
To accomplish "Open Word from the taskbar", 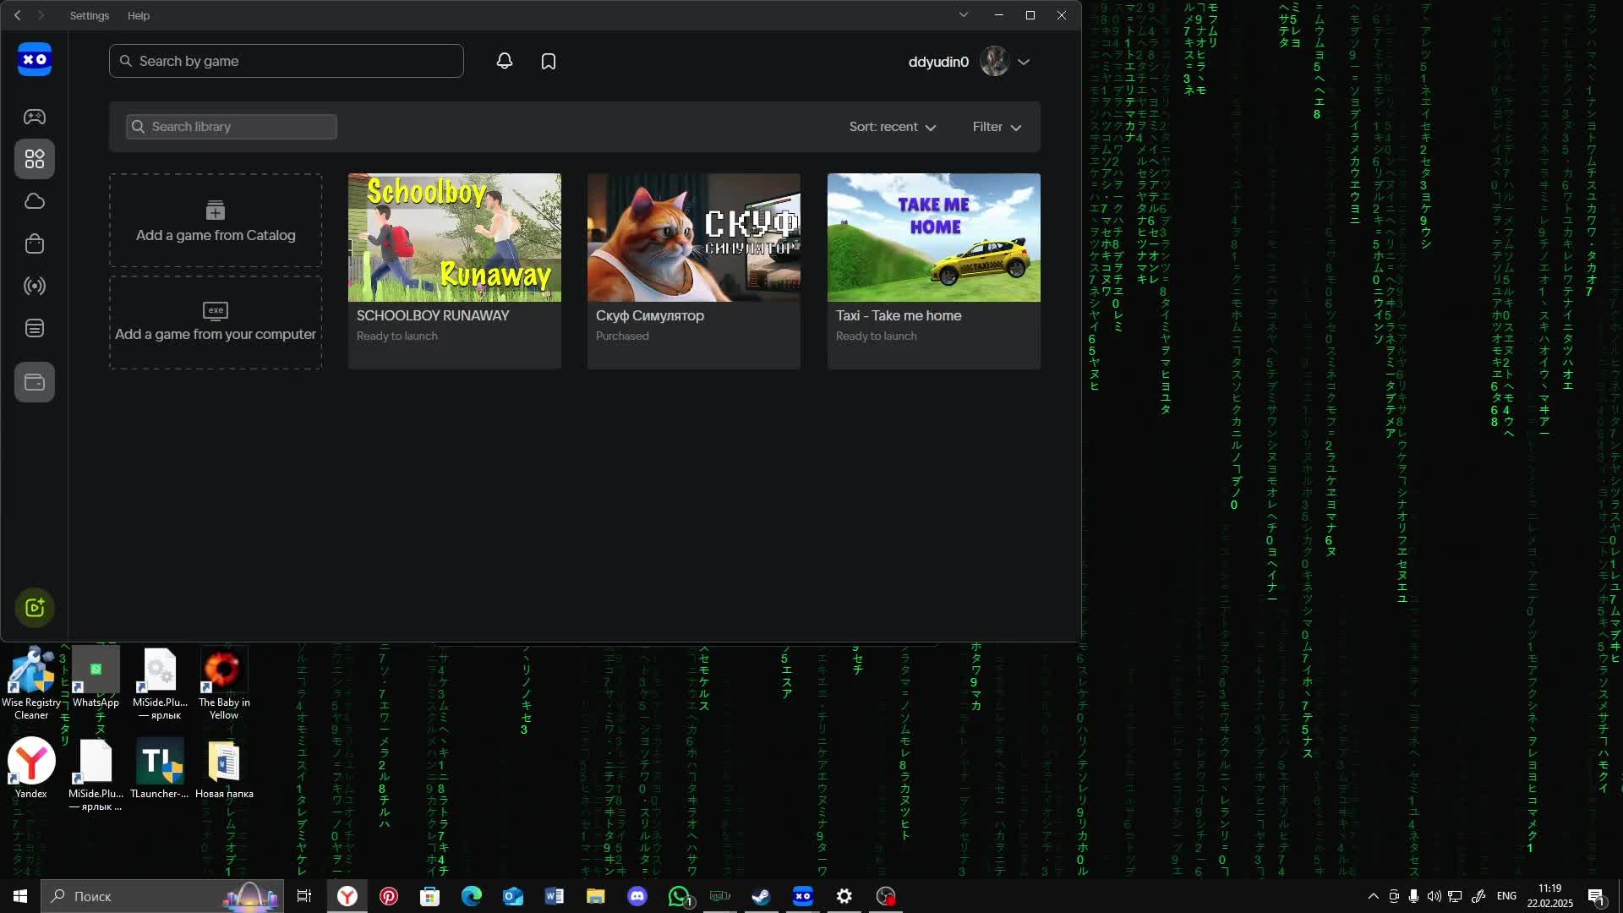I will click(555, 896).
